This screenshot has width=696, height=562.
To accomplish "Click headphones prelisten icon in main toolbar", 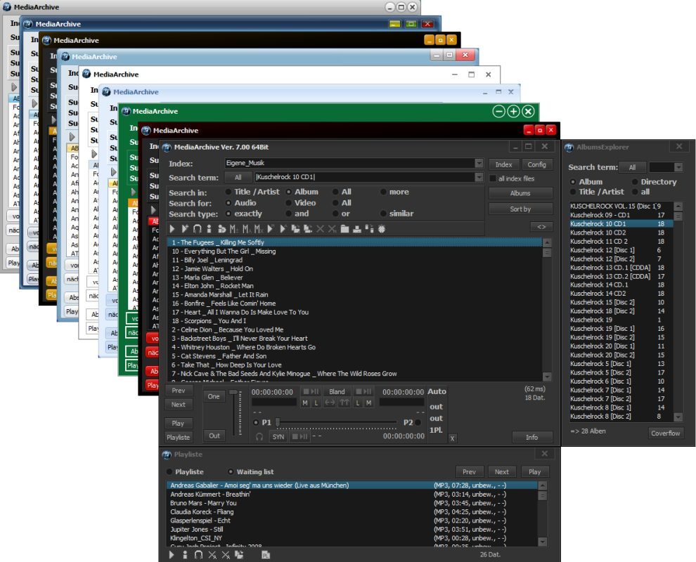I will click(x=197, y=229).
